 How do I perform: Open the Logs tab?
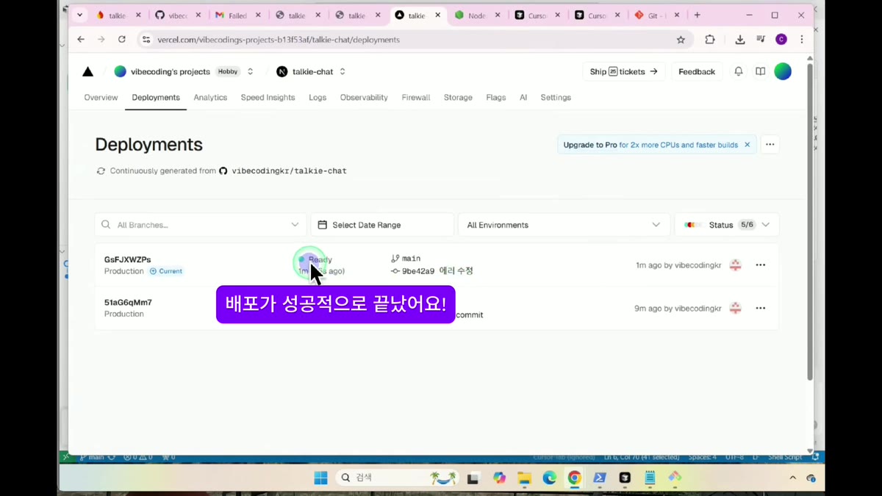(x=318, y=97)
